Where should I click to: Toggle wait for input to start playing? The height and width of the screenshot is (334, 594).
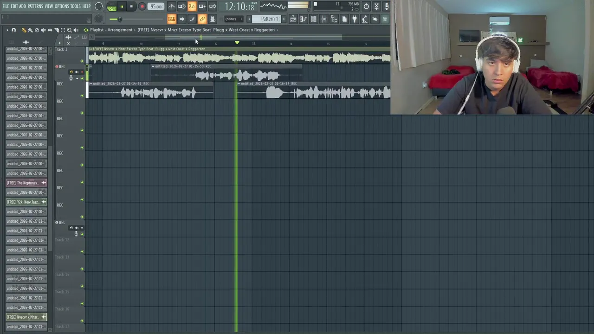[x=181, y=6]
